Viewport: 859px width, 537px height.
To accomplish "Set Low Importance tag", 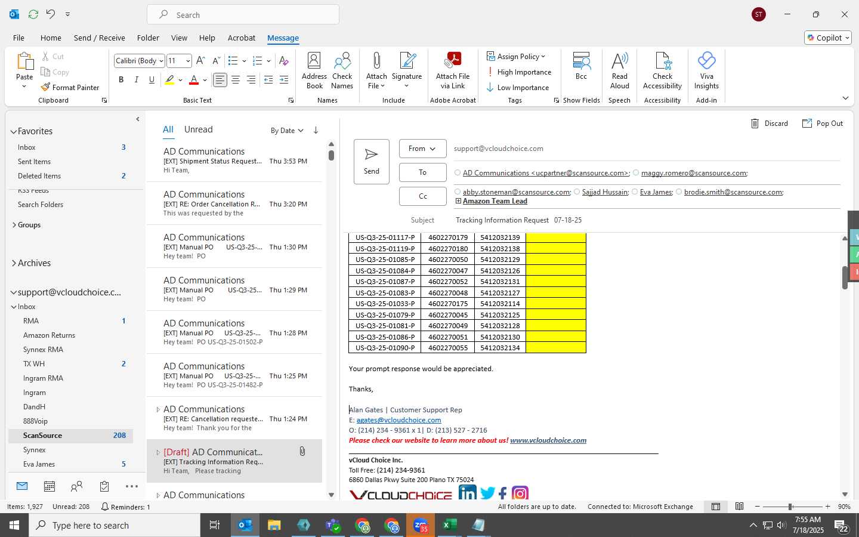I will click(518, 88).
